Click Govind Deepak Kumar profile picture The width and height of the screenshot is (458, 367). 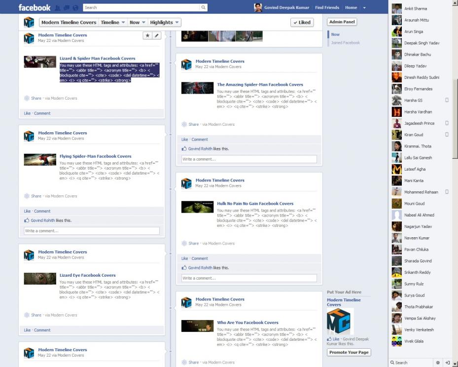pyautogui.click(x=258, y=7)
